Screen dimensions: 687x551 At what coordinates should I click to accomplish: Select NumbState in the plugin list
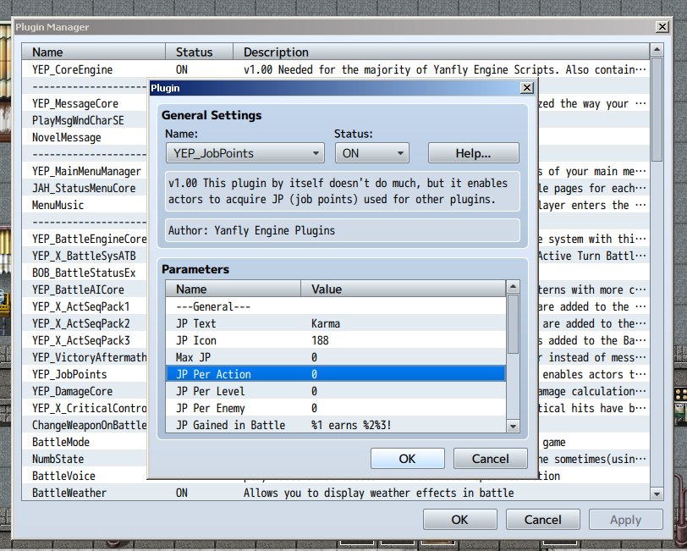(x=58, y=459)
